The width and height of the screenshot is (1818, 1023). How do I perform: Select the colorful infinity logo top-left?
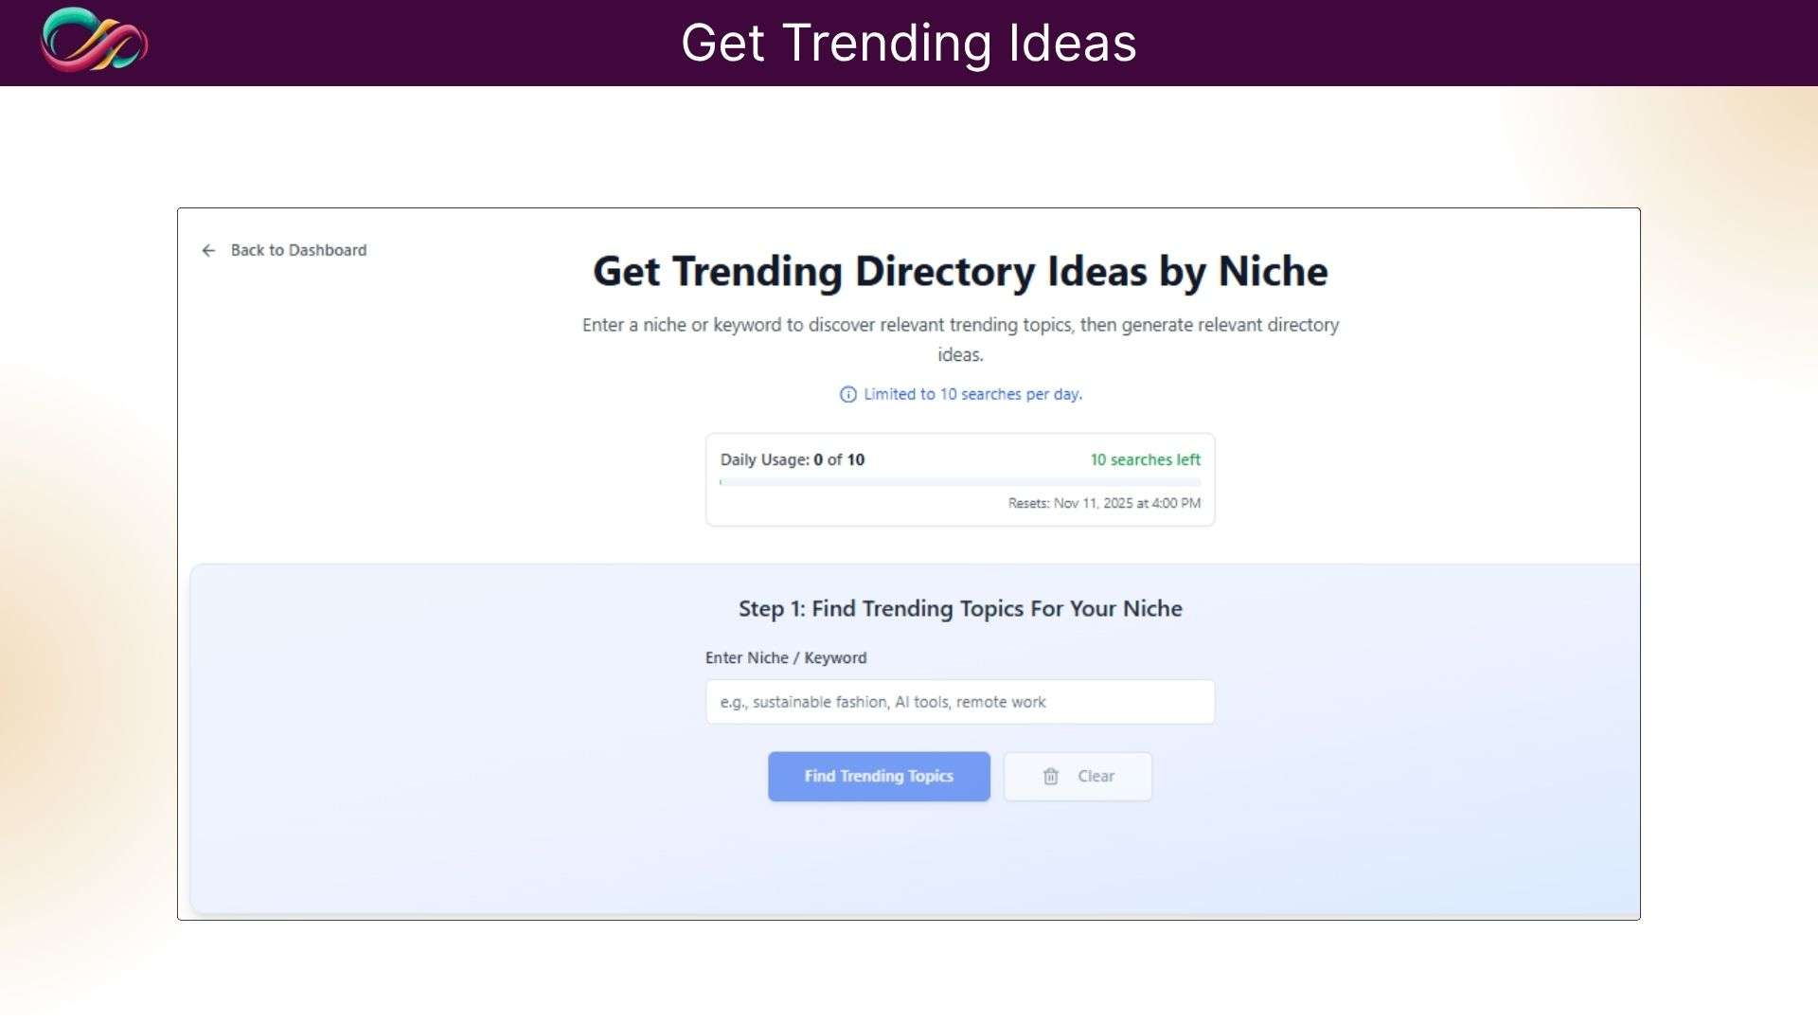(95, 42)
